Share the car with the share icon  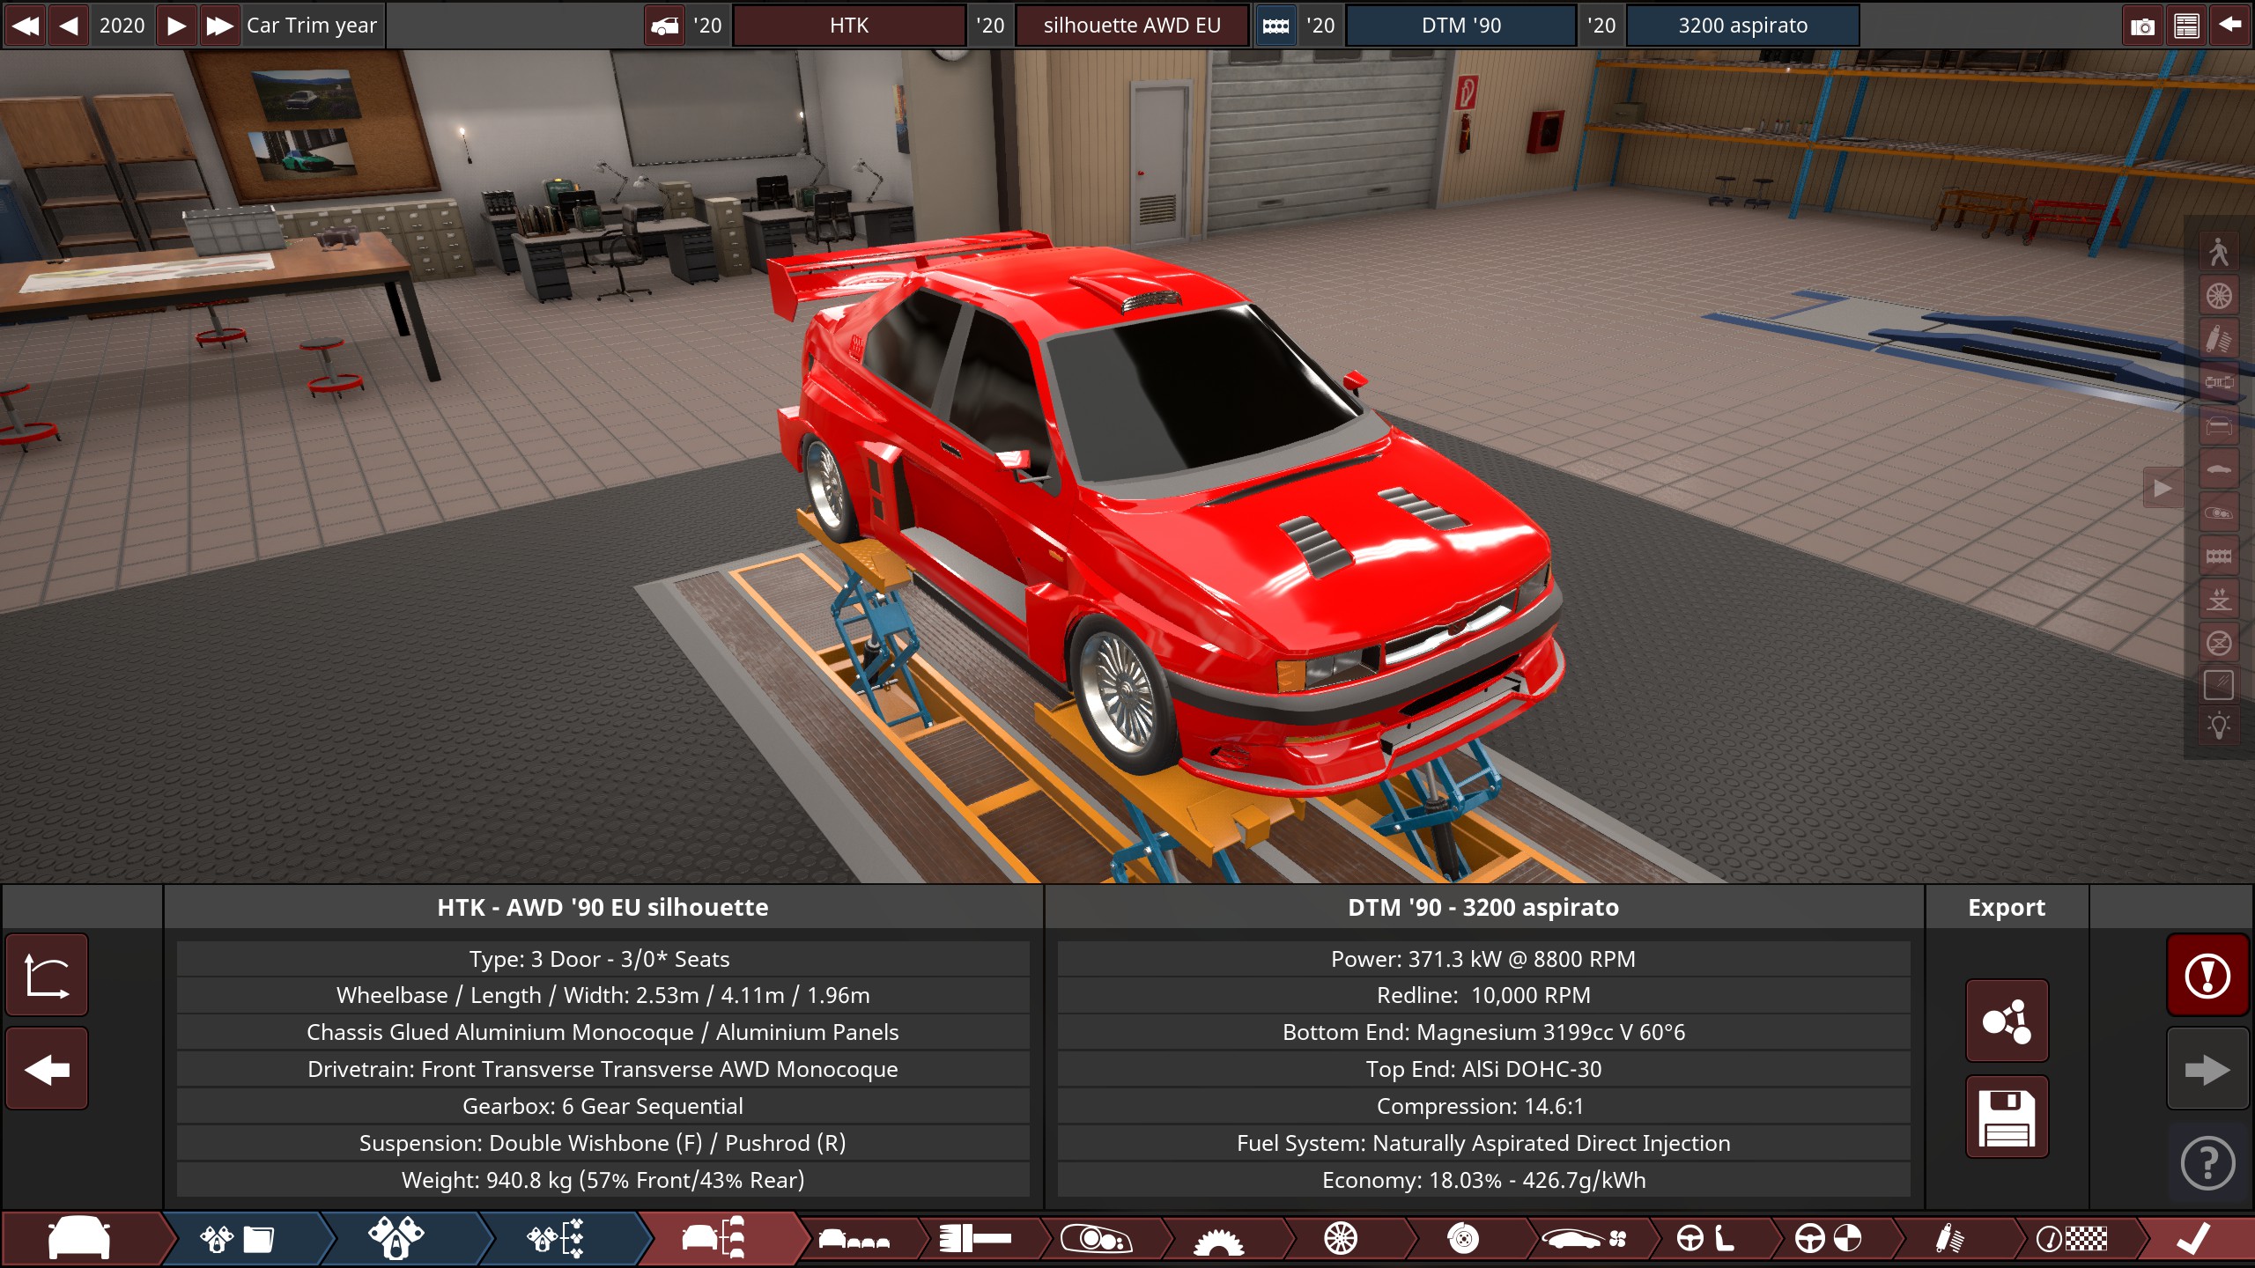(2007, 1021)
